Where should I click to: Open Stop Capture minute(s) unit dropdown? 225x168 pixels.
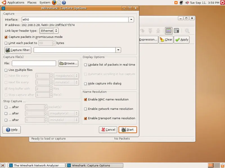click(64, 120)
